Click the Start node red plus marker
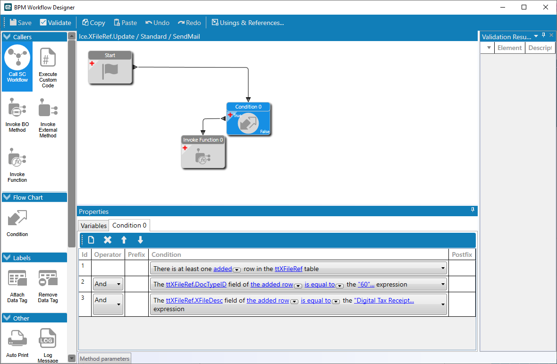Viewport: 557px width, 364px height. (92, 63)
